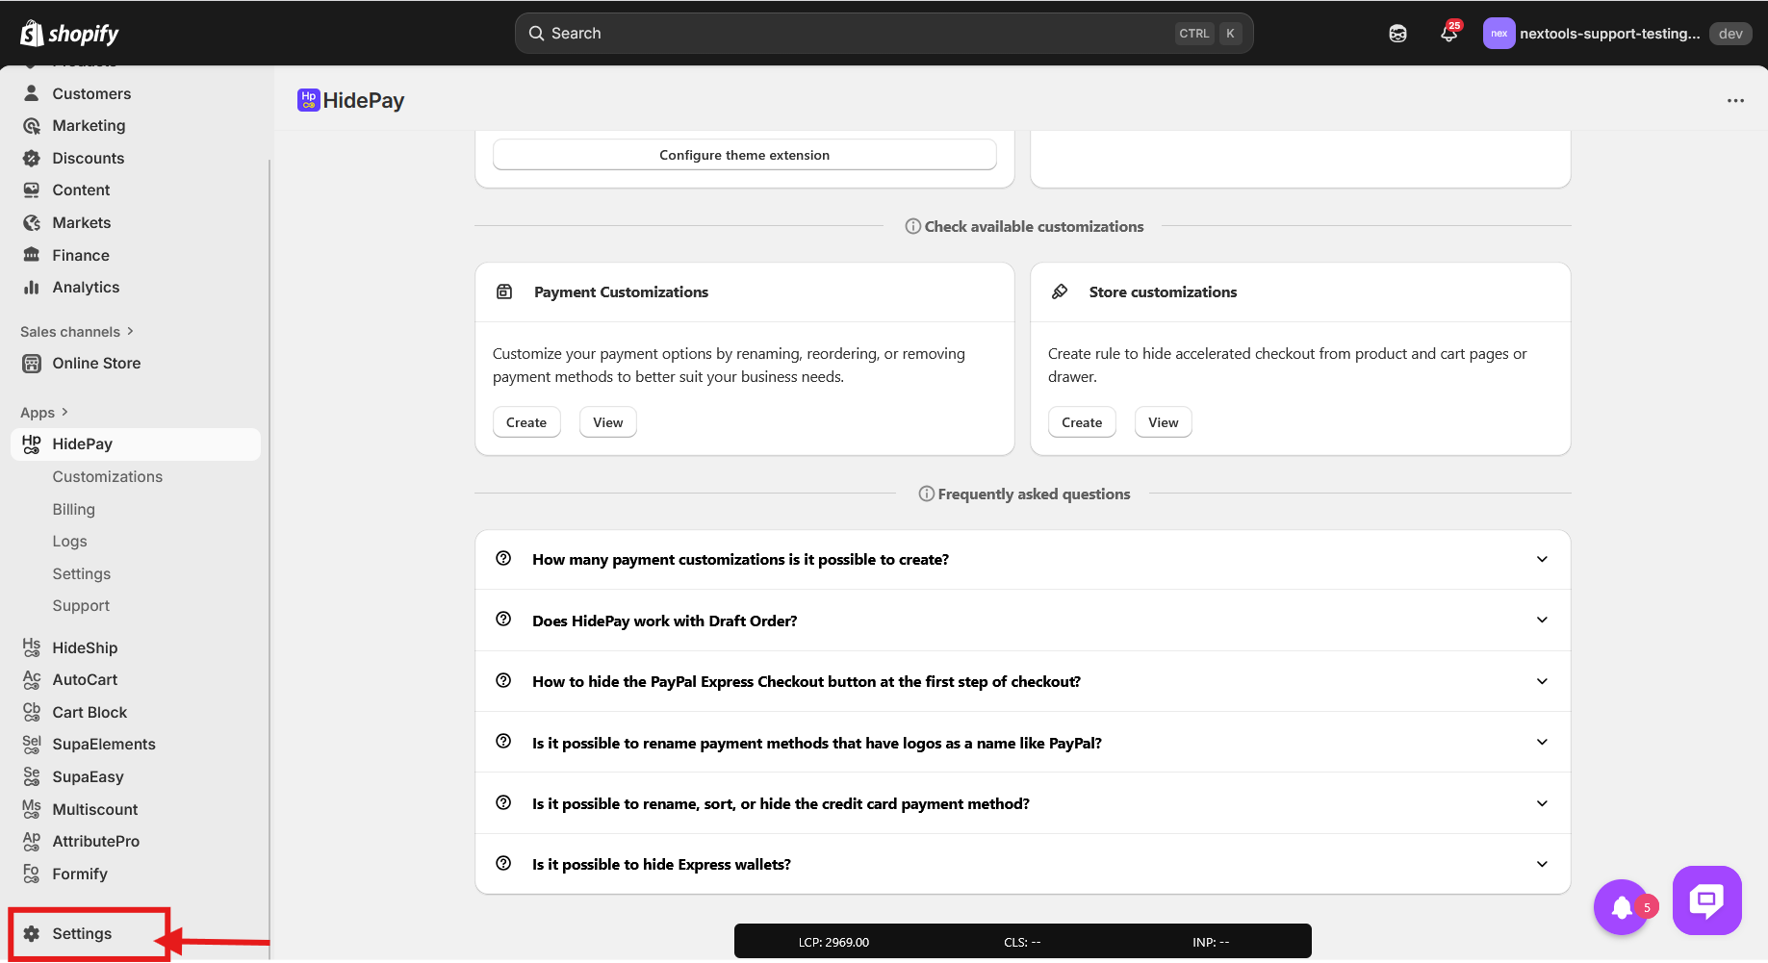
Task: Click the Analytics icon in the sidebar
Action: pos(32,288)
